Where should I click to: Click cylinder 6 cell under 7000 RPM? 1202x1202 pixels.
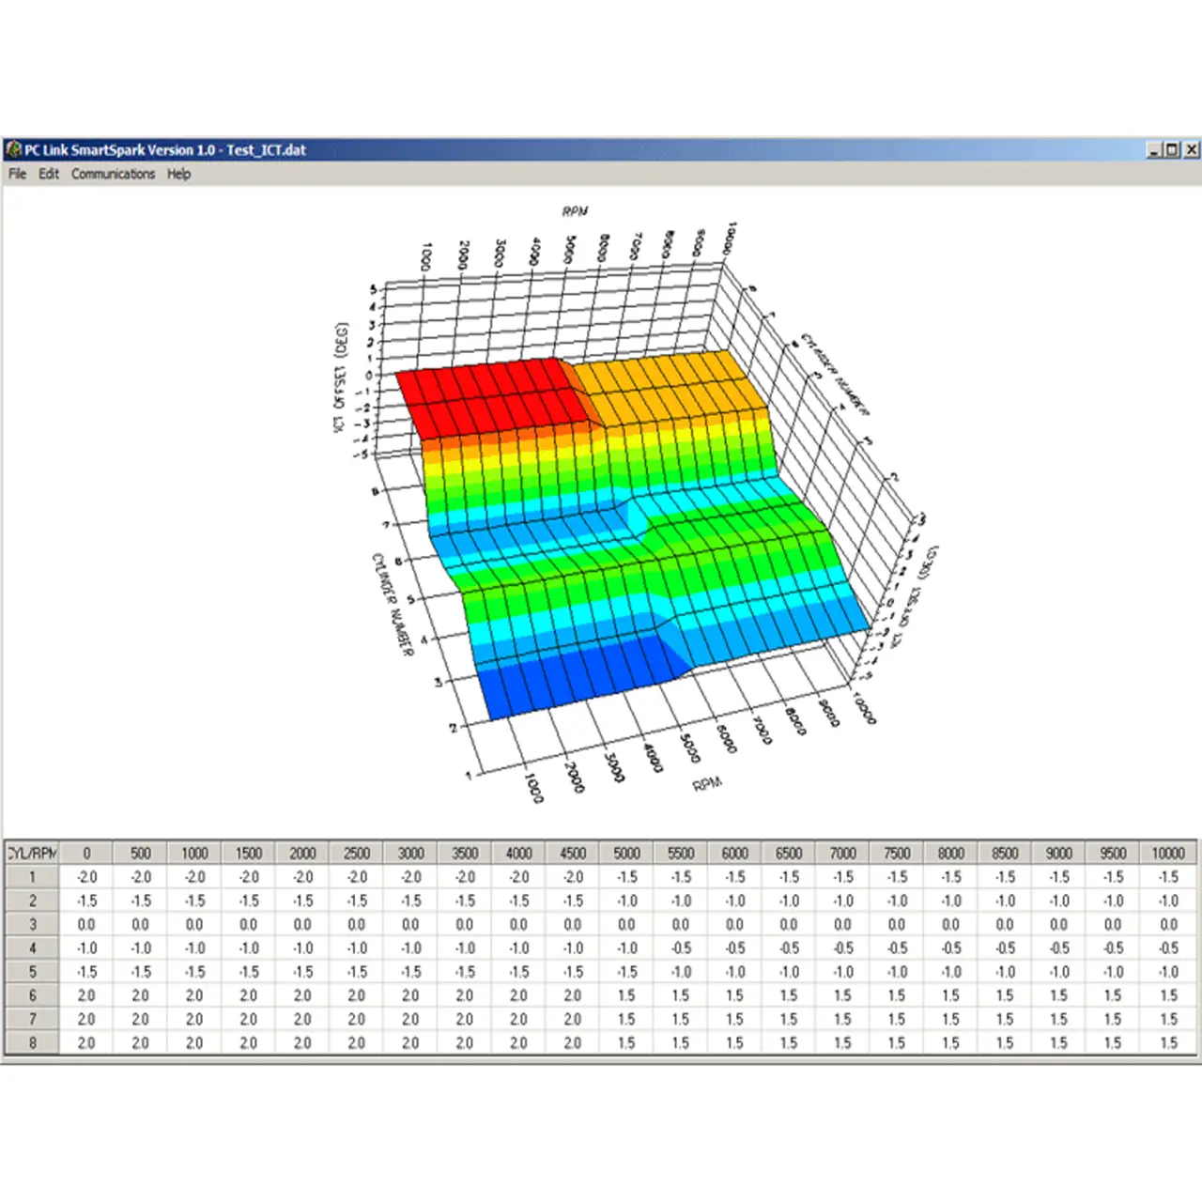(x=843, y=995)
